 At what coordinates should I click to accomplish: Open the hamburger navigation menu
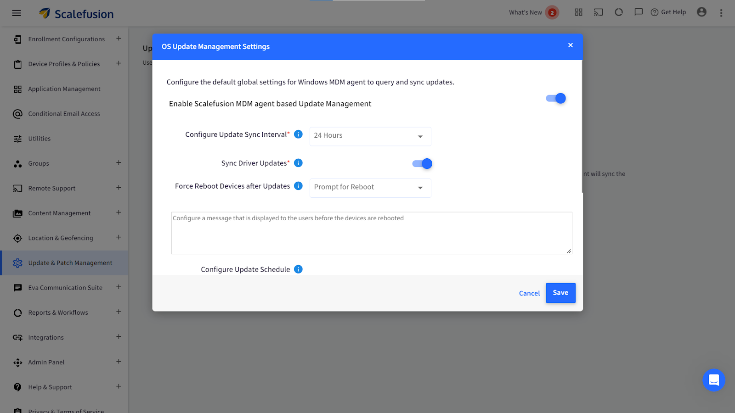click(x=17, y=13)
